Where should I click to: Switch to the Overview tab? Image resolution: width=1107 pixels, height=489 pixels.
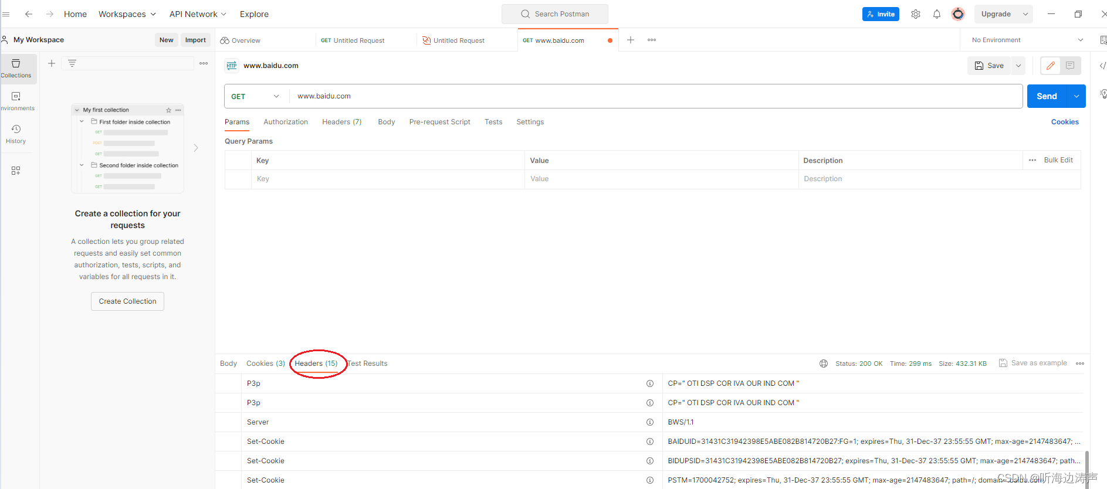point(241,40)
